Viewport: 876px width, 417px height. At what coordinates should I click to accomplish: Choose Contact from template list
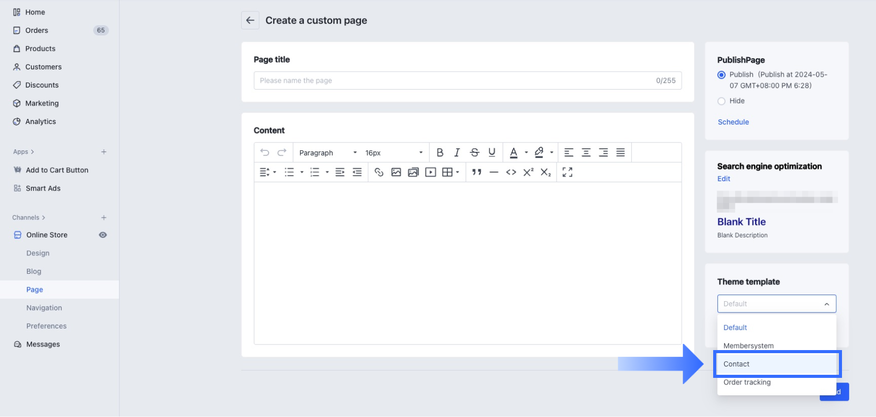736,364
